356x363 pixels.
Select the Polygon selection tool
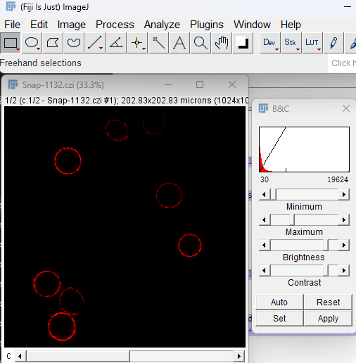[x=53, y=43]
